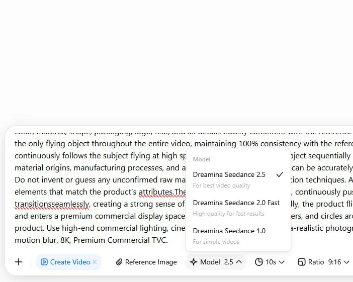Screen dimensions: 353x282
Task: Open the Ratio 9:16 dropdown
Action: click(x=323, y=262)
